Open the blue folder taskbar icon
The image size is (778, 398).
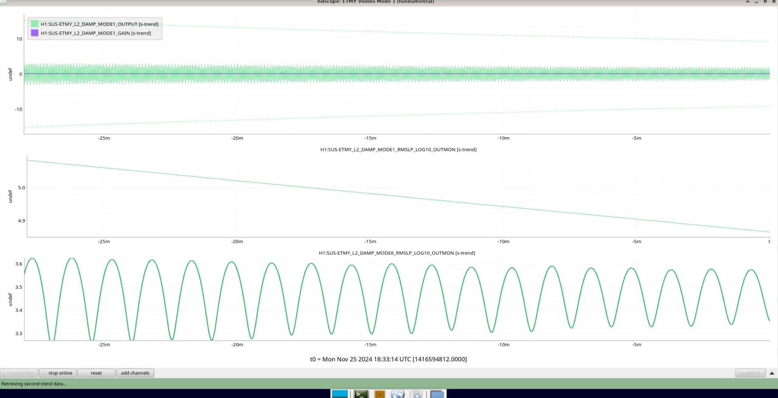pos(437,394)
